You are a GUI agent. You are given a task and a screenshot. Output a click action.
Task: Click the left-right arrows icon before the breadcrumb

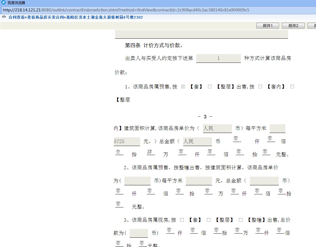(x=4, y=17)
